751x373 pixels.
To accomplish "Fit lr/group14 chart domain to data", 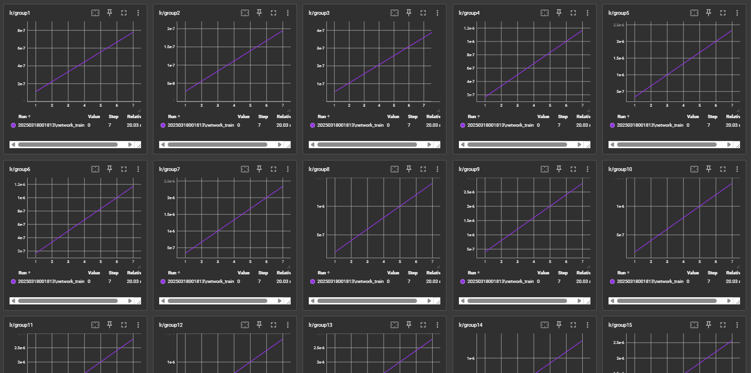I will point(545,325).
